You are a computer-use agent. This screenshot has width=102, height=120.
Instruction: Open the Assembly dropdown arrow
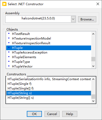coord(73,19)
